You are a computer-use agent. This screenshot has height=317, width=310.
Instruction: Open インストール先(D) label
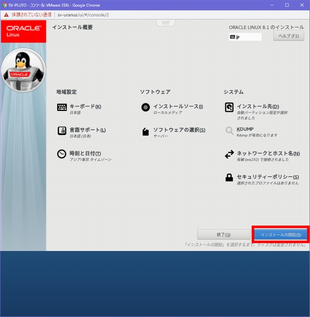pyautogui.click(x=258, y=106)
